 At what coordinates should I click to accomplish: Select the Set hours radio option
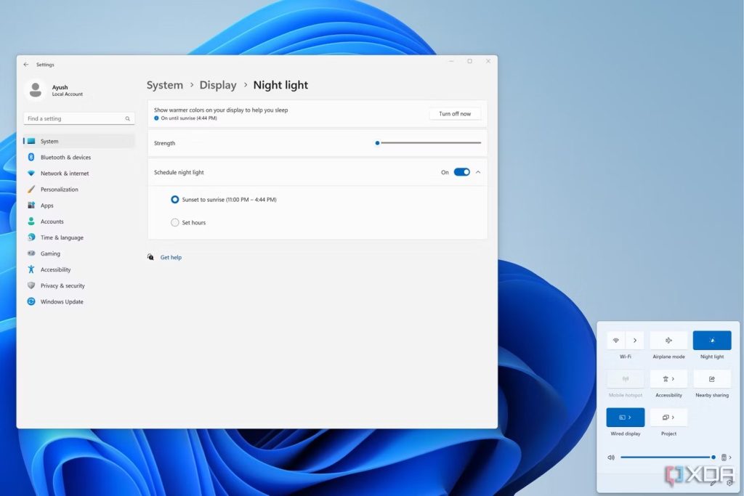pyautogui.click(x=175, y=223)
